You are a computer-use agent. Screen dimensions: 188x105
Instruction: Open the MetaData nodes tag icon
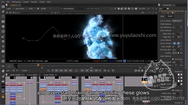[x=3, y=71]
